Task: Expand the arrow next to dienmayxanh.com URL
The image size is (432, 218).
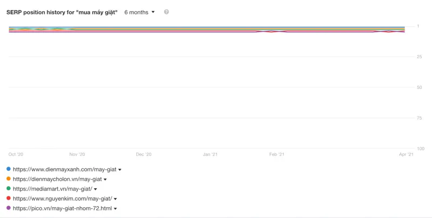Action: [120, 170]
